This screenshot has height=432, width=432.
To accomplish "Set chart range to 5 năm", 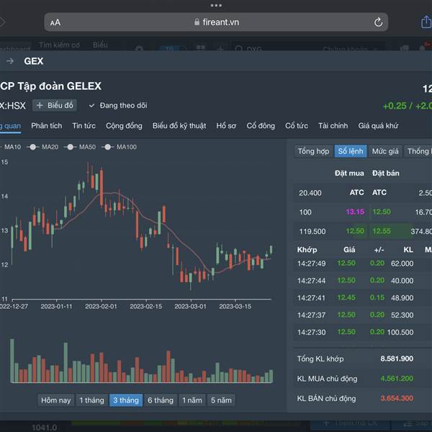I will point(221,400).
